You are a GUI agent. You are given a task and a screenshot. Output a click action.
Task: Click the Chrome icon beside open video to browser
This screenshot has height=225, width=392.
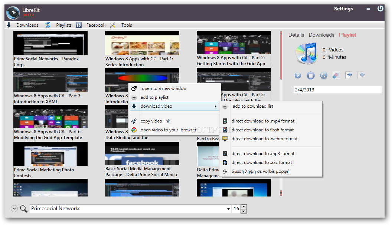tap(134, 130)
